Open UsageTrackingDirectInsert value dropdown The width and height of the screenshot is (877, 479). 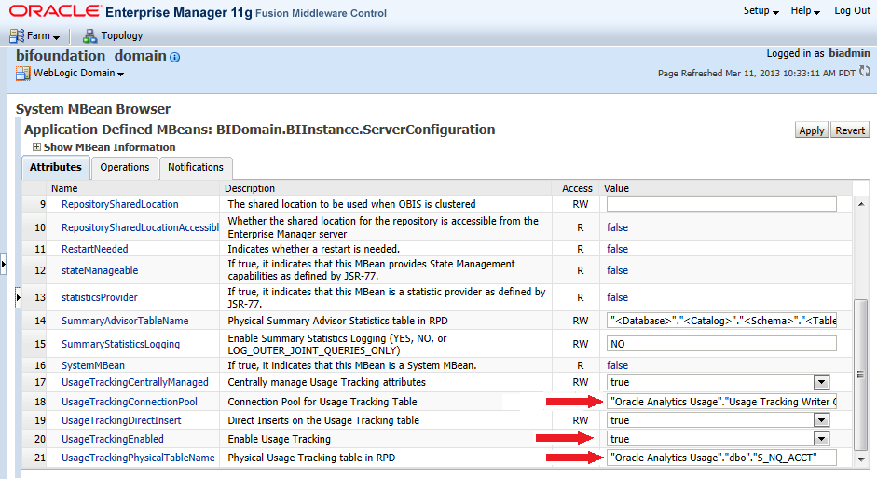[x=821, y=421]
